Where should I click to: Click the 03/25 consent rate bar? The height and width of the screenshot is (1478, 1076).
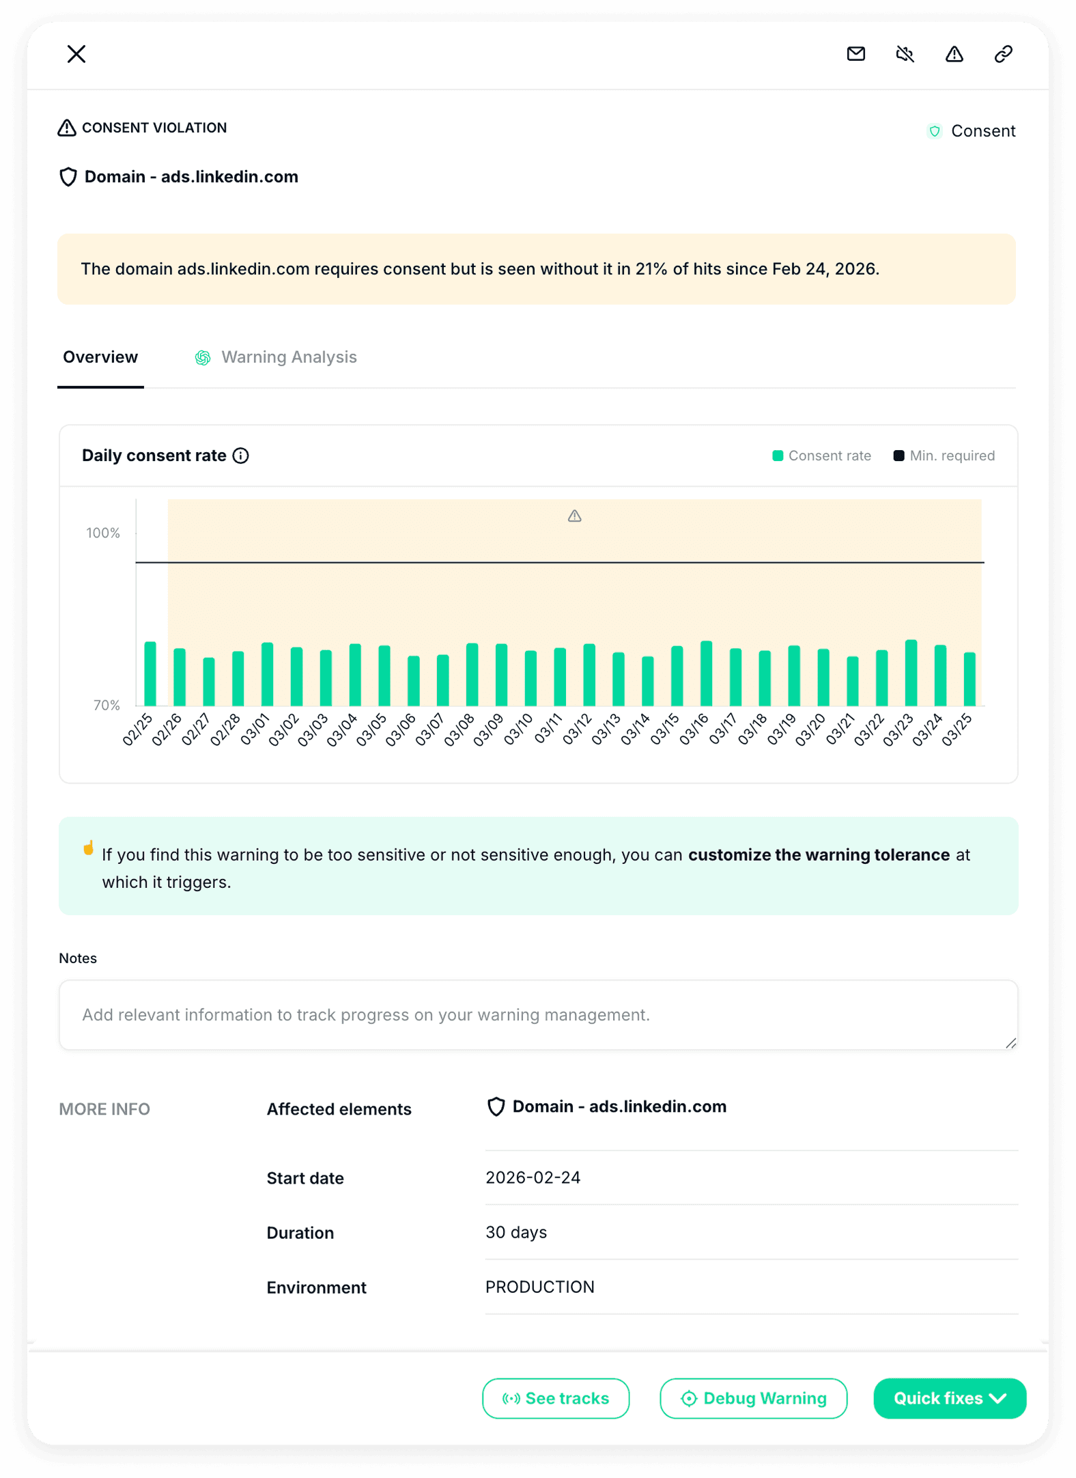(x=969, y=679)
